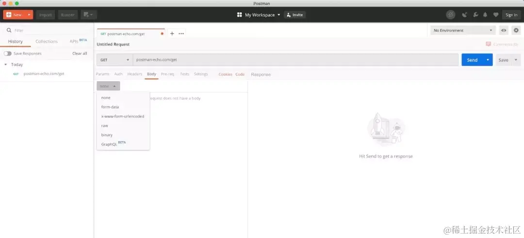Choose binary body type

click(123, 135)
